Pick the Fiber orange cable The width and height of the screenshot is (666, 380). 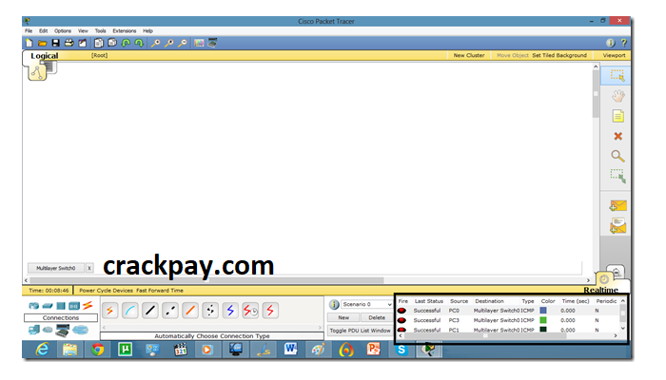pyautogui.click(x=190, y=311)
